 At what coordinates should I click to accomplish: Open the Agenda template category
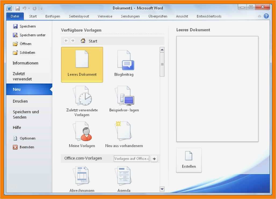tap(124, 179)
